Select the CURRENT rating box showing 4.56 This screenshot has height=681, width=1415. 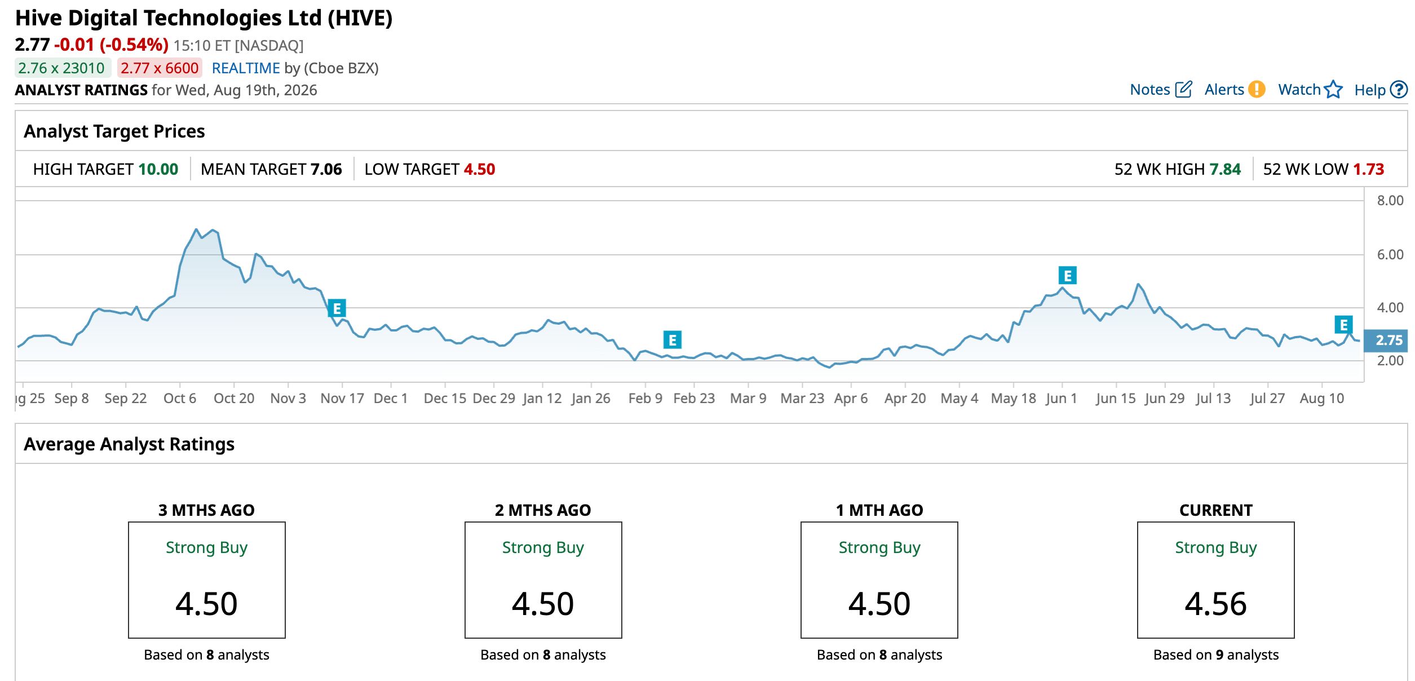tap(1216, 580)
